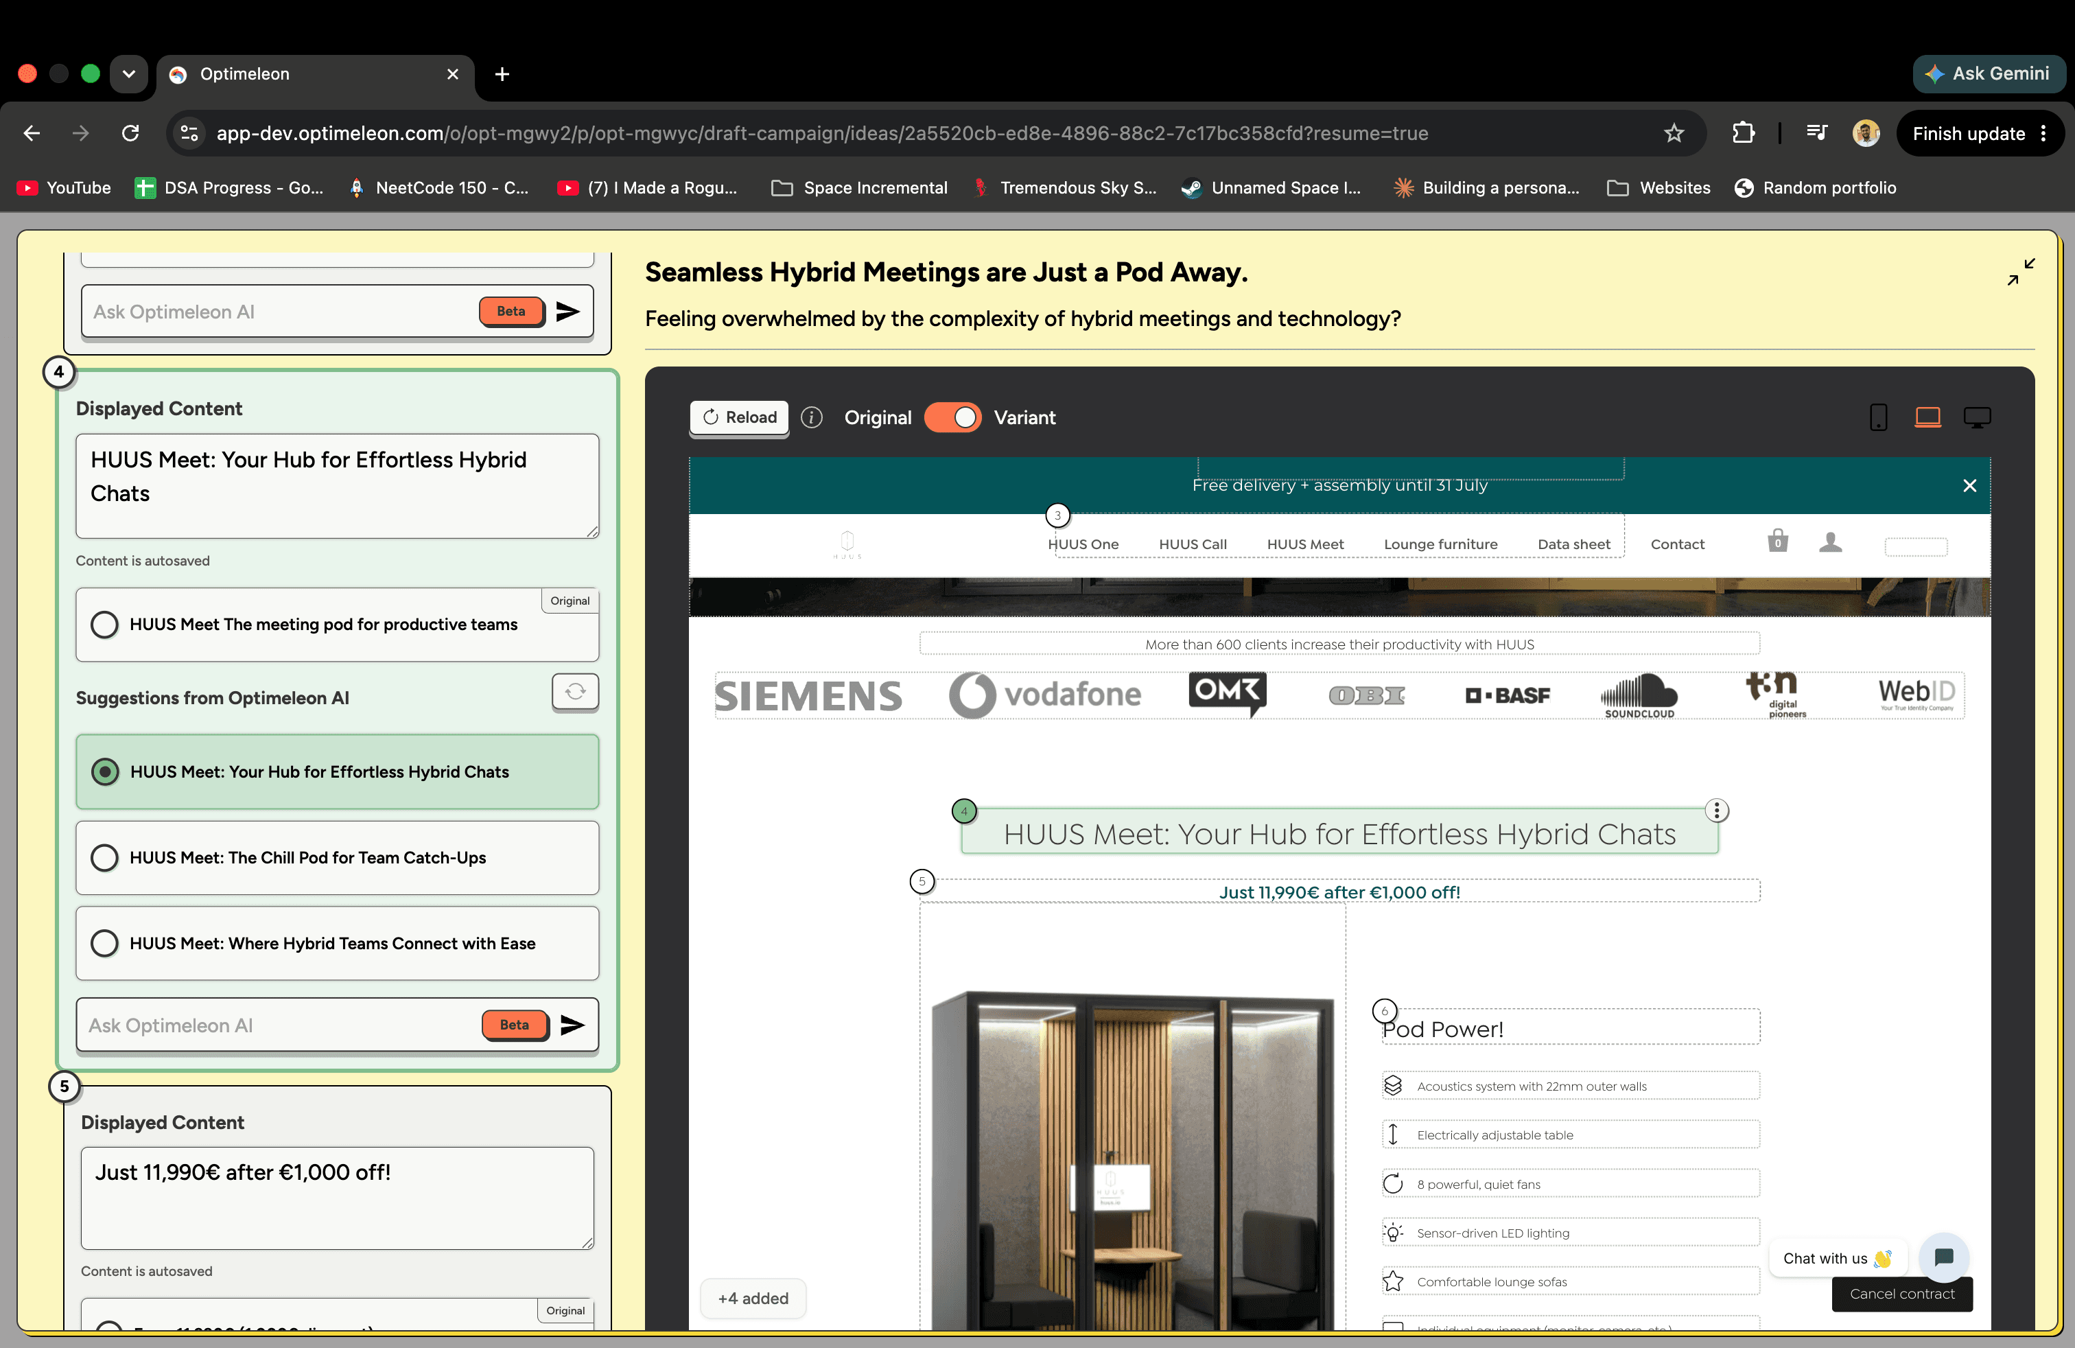Image resolution: width=2075 pixels, height=1348 pixels.
Task: Click the info icon next to Reload
Action: point(812,418)
